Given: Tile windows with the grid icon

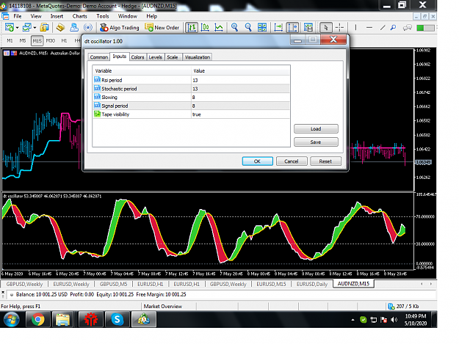Looking at the screenshot, I should (262, 27).
